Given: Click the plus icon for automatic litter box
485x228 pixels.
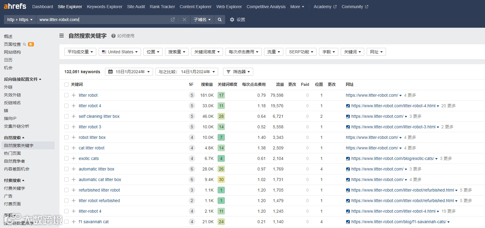Looking at the screenshot, I should [x=74, y=169].
